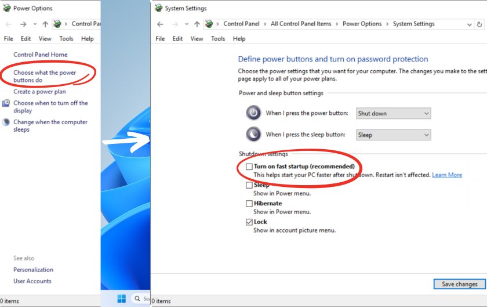
Task: Open the Tools menu in System Settings
Action: pos(218,39)
